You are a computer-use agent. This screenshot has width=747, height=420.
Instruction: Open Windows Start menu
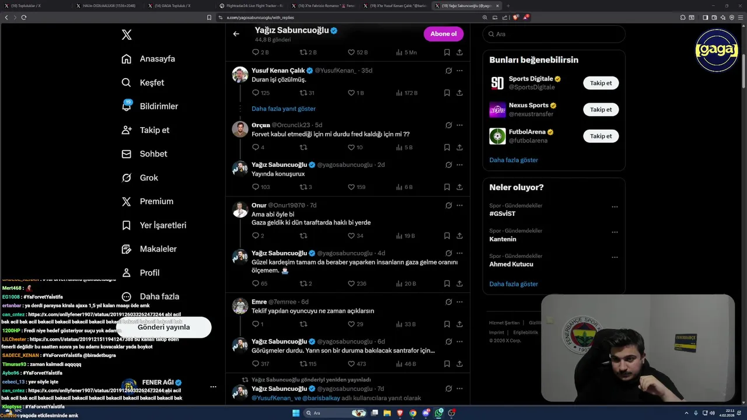(296, 413)
